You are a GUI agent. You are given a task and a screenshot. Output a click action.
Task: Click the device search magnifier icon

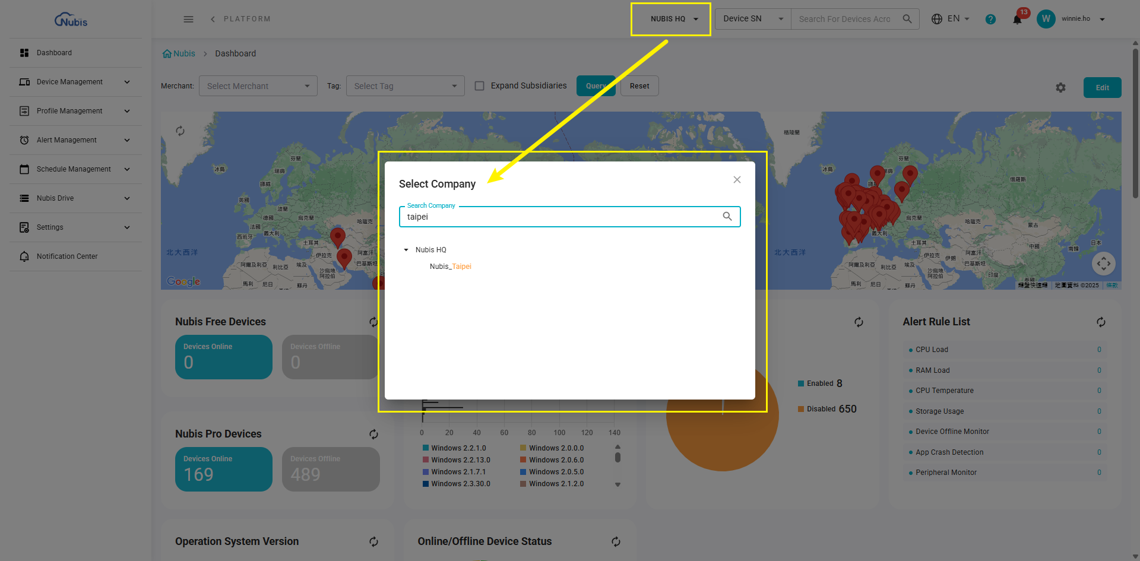point(907,19)
